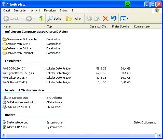The height and width of the screenshot is (139, 163).
Task: Sort by Freier Speicher column header
Action: [121, 26]
